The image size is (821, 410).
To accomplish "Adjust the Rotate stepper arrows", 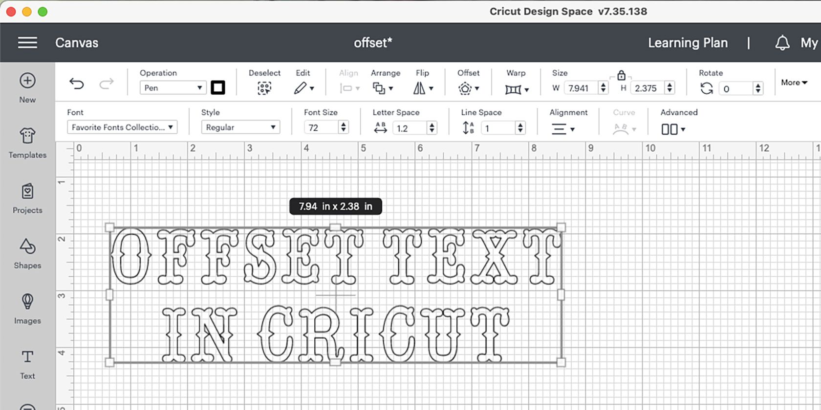I will pyautogui.click(x=758, y=88).
